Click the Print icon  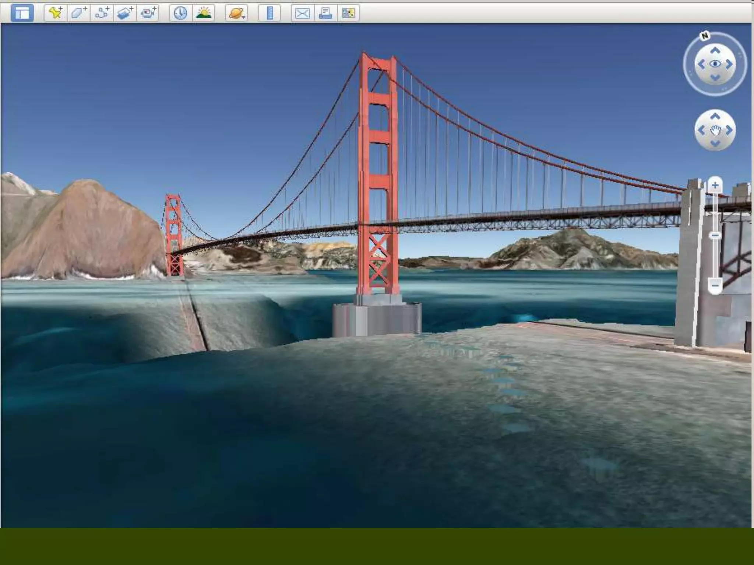[325, 14]
